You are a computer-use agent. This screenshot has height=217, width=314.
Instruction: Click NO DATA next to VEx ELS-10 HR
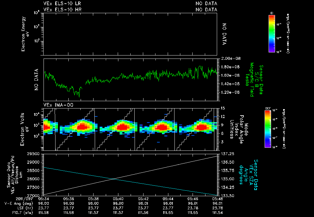point(206,10)
